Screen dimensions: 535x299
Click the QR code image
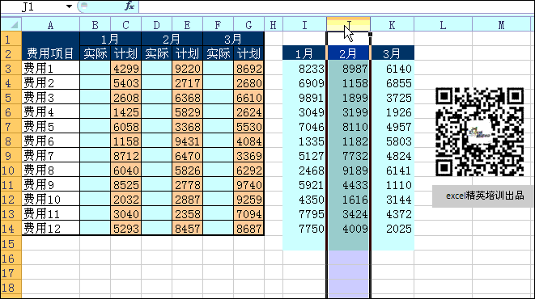480,132
